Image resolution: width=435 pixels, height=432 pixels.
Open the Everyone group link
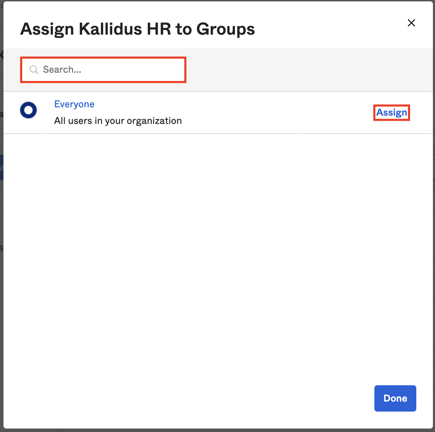(74, 104)
